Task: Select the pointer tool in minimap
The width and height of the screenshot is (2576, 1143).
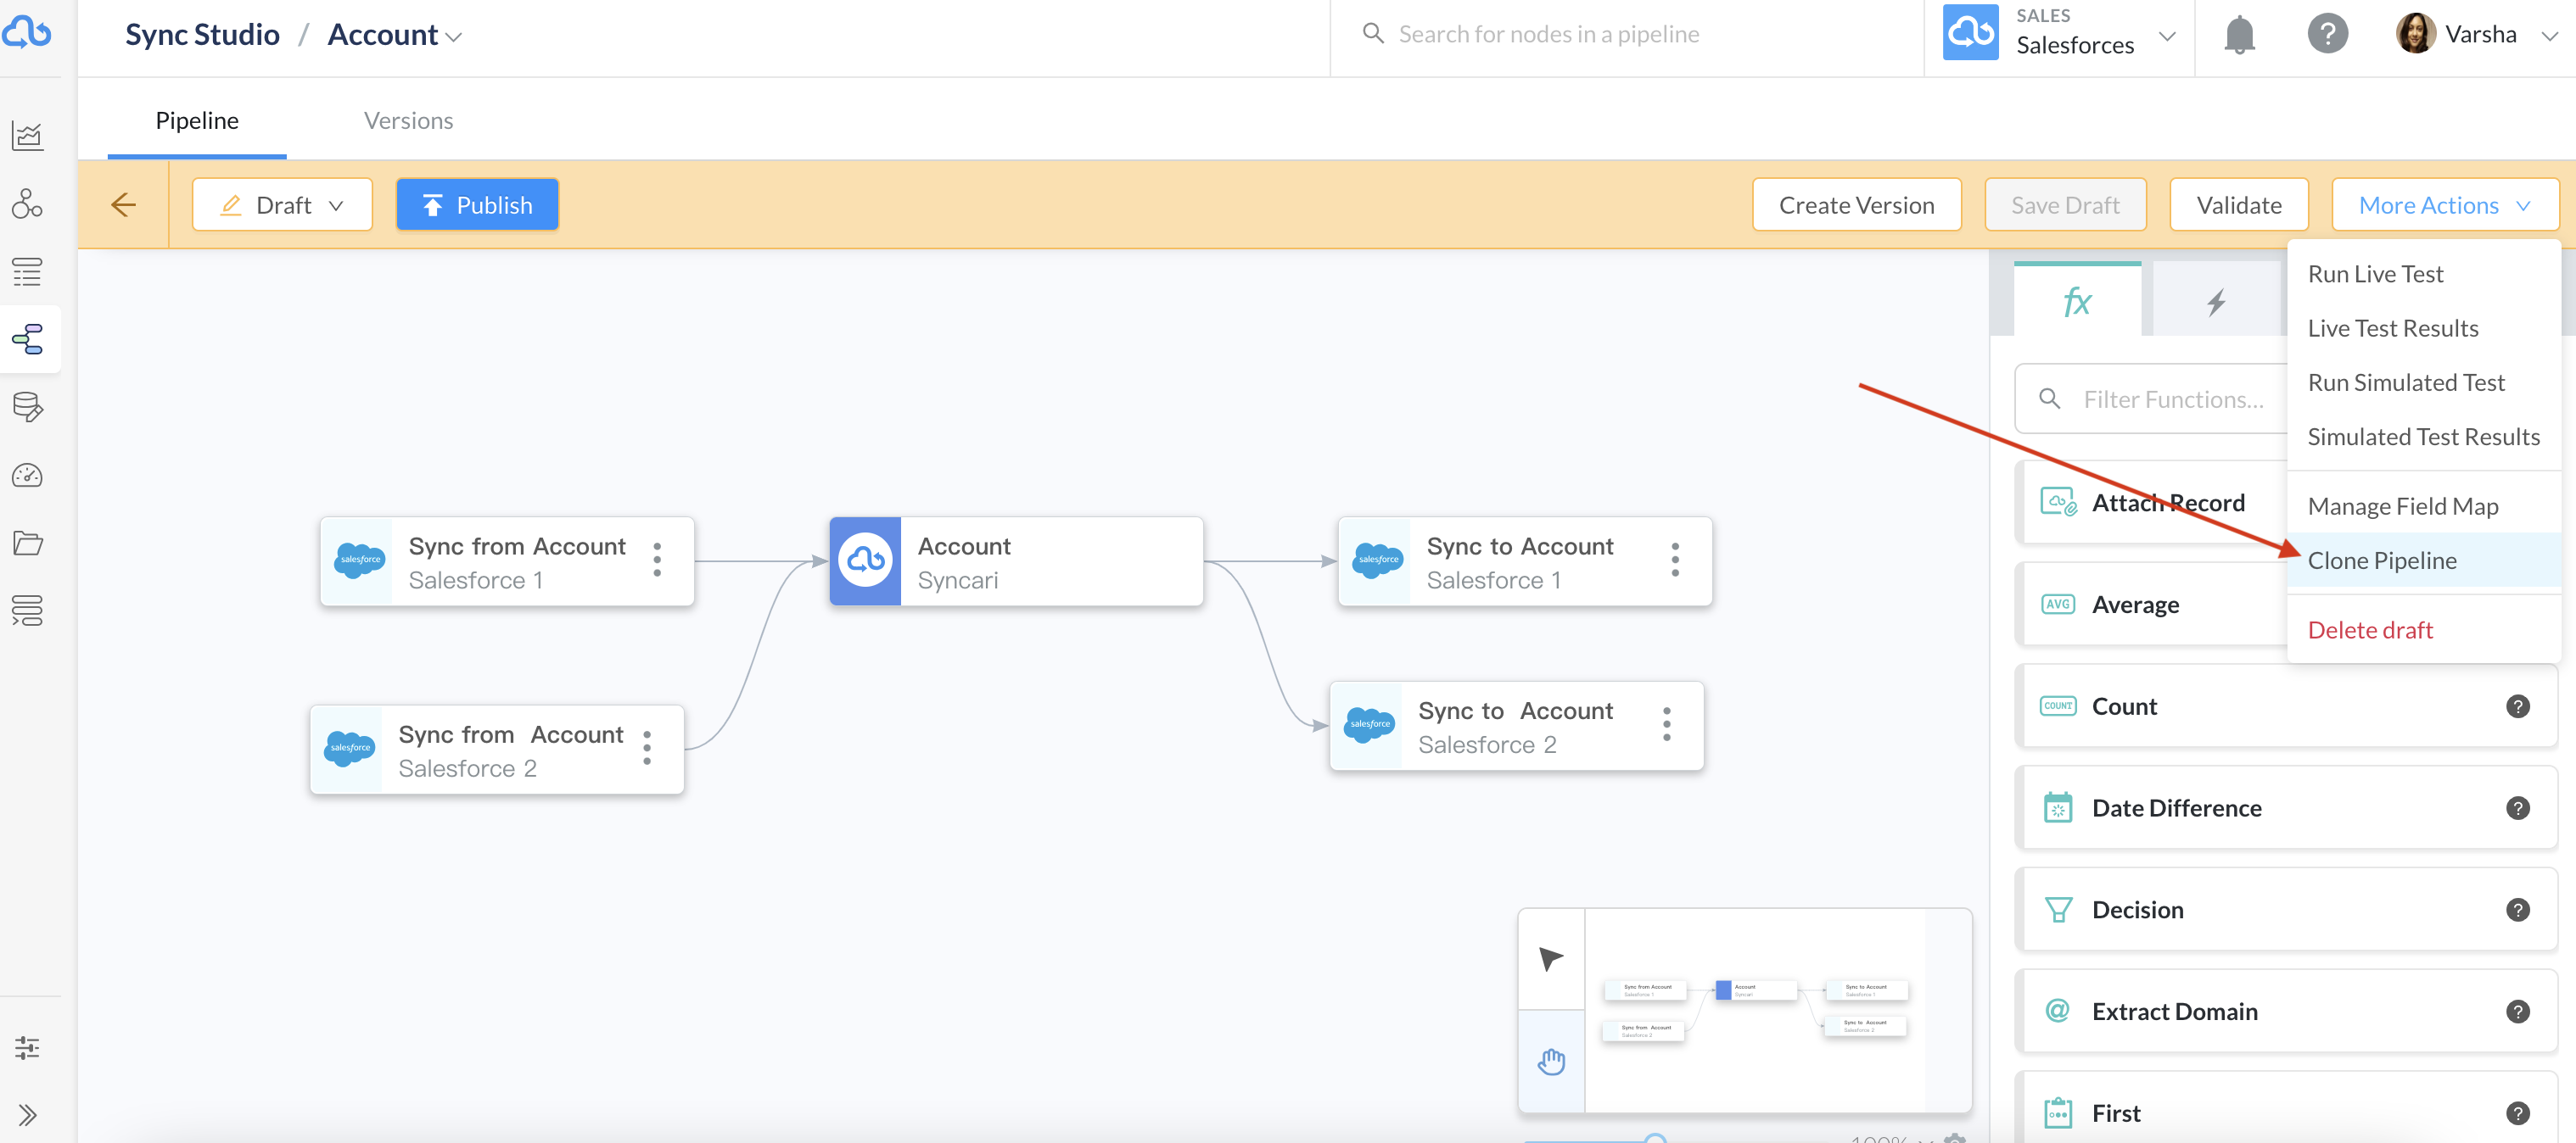Action: (1551, 959)
